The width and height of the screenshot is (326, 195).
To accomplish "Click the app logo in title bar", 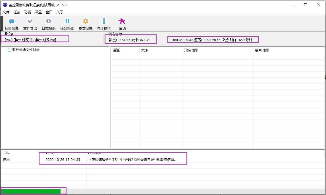I will [5, 5].
